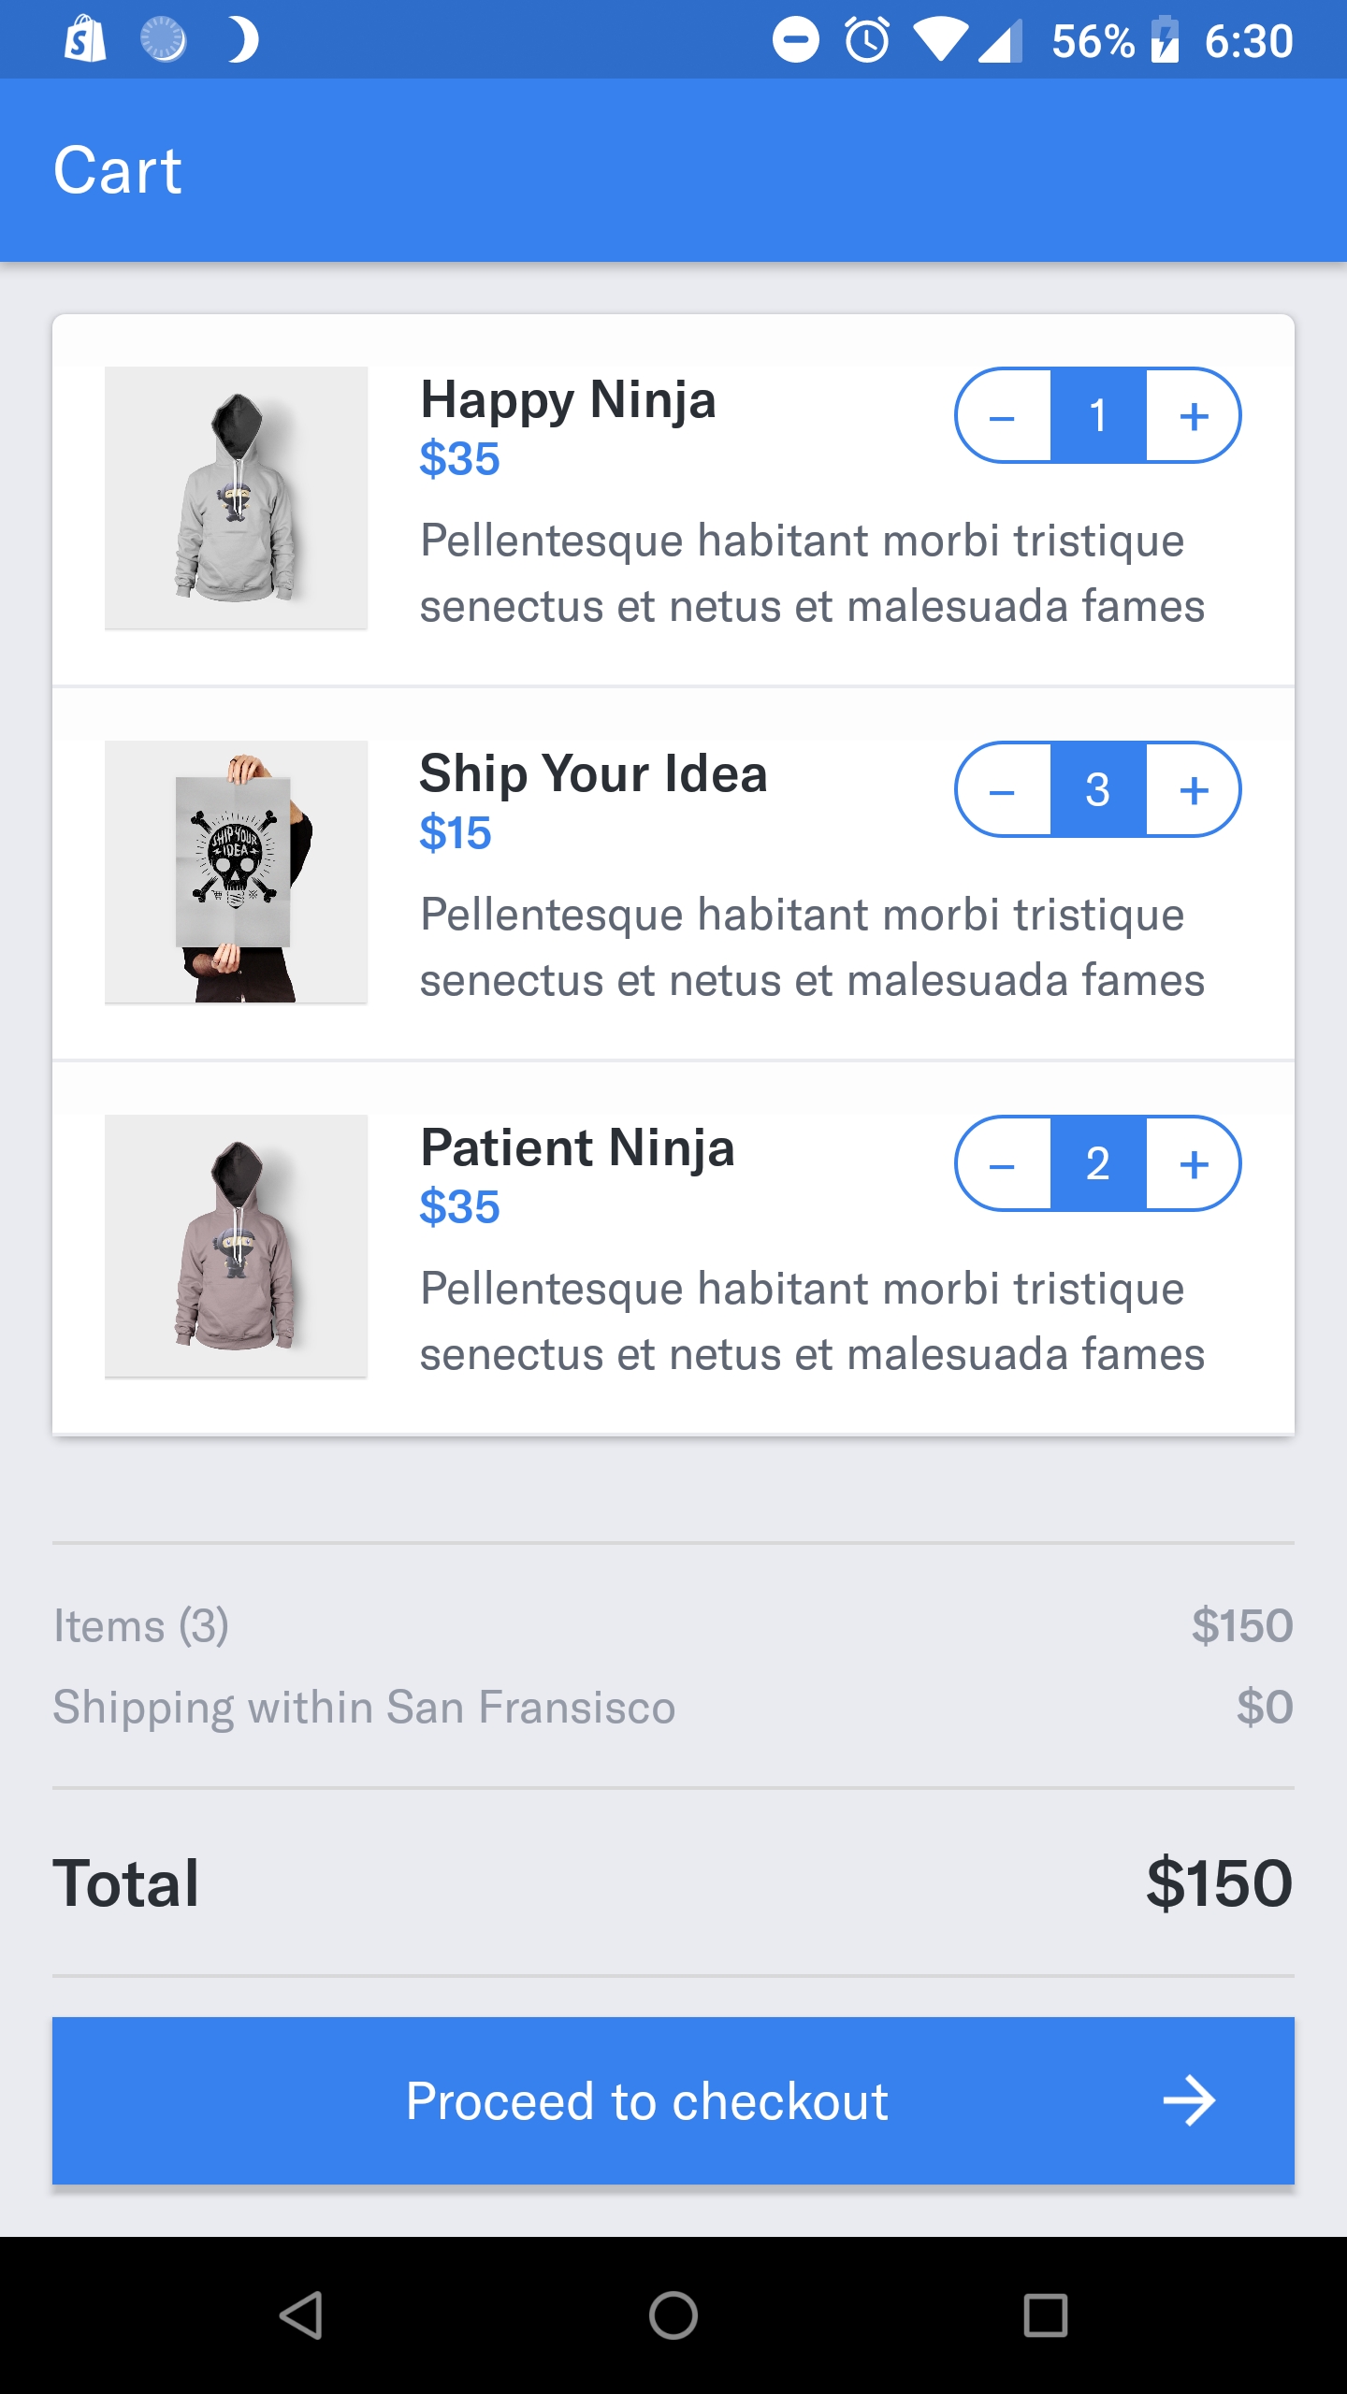This screenshot has width=1347, height=2394.
Task: Tap plus button for Ship Your Idea
Action: pos(1194,790)
